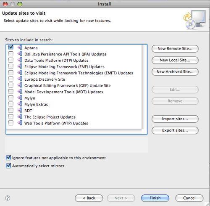Click Finish to start the search
This screenshot has width=210, height=206.
(x=155, y=198)
